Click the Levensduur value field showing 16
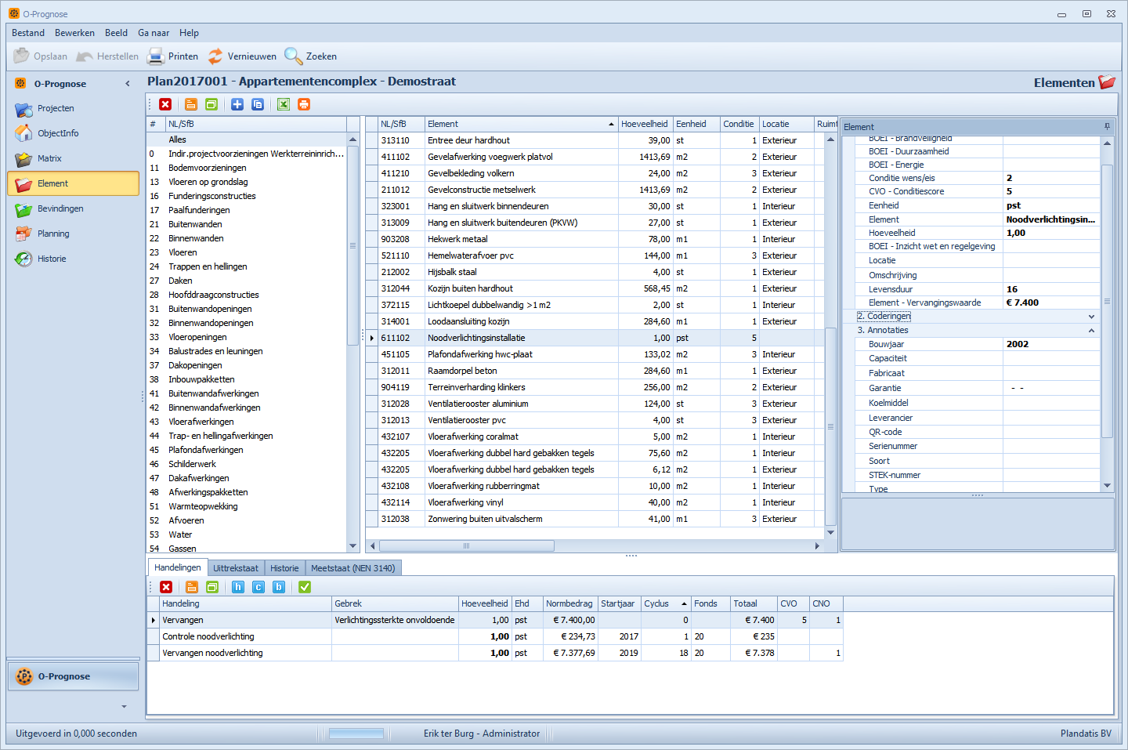Viewport: 1128px width, 750px height. (x=1052, y=289)
